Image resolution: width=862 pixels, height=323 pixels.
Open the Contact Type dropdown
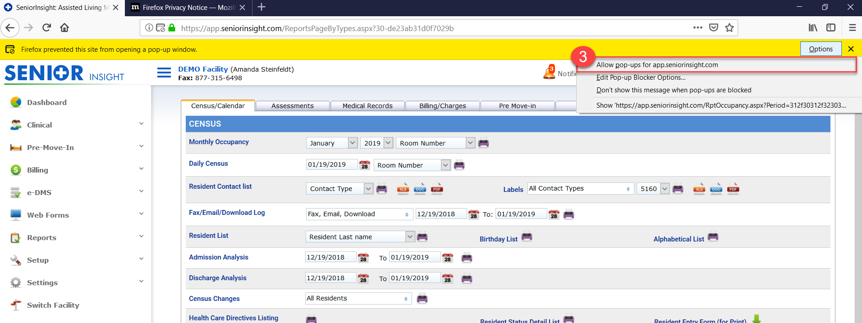click(339, 188)
